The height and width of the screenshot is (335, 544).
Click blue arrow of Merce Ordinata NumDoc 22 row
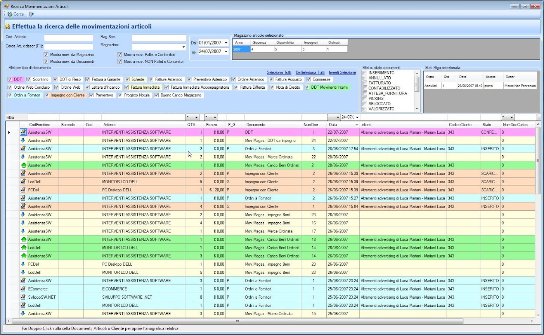click(23, 157)
